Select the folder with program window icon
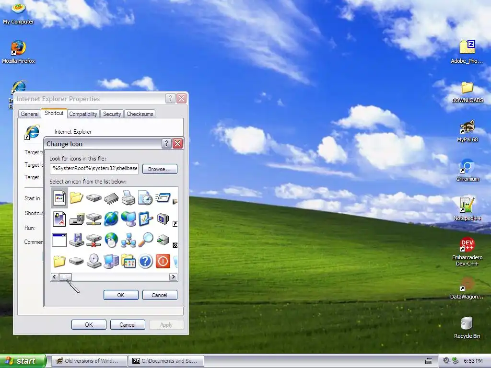Viewport: 491px width, 368px height. pyautogui.click(x=129, y=261)
